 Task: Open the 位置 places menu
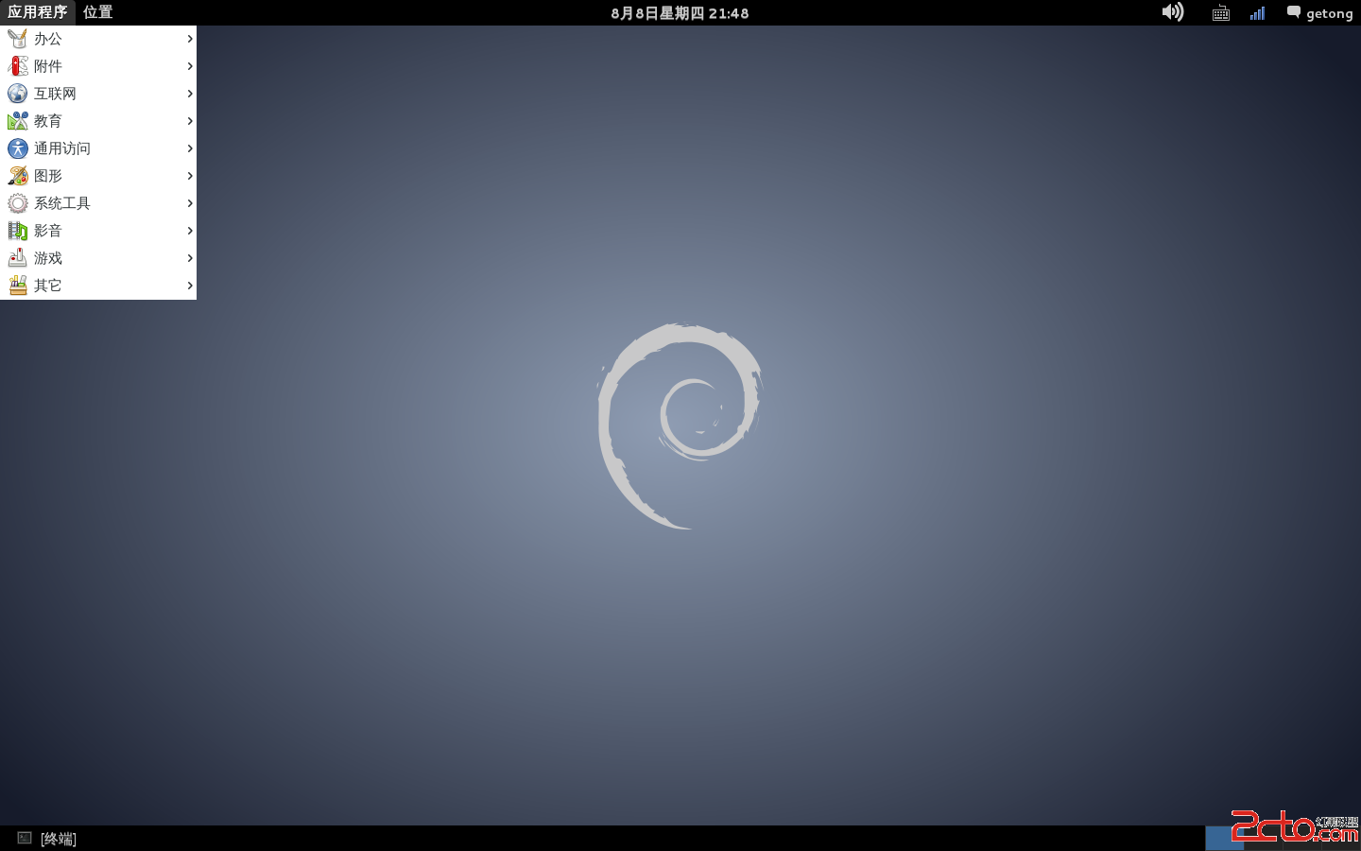click(x=97, y=12)
